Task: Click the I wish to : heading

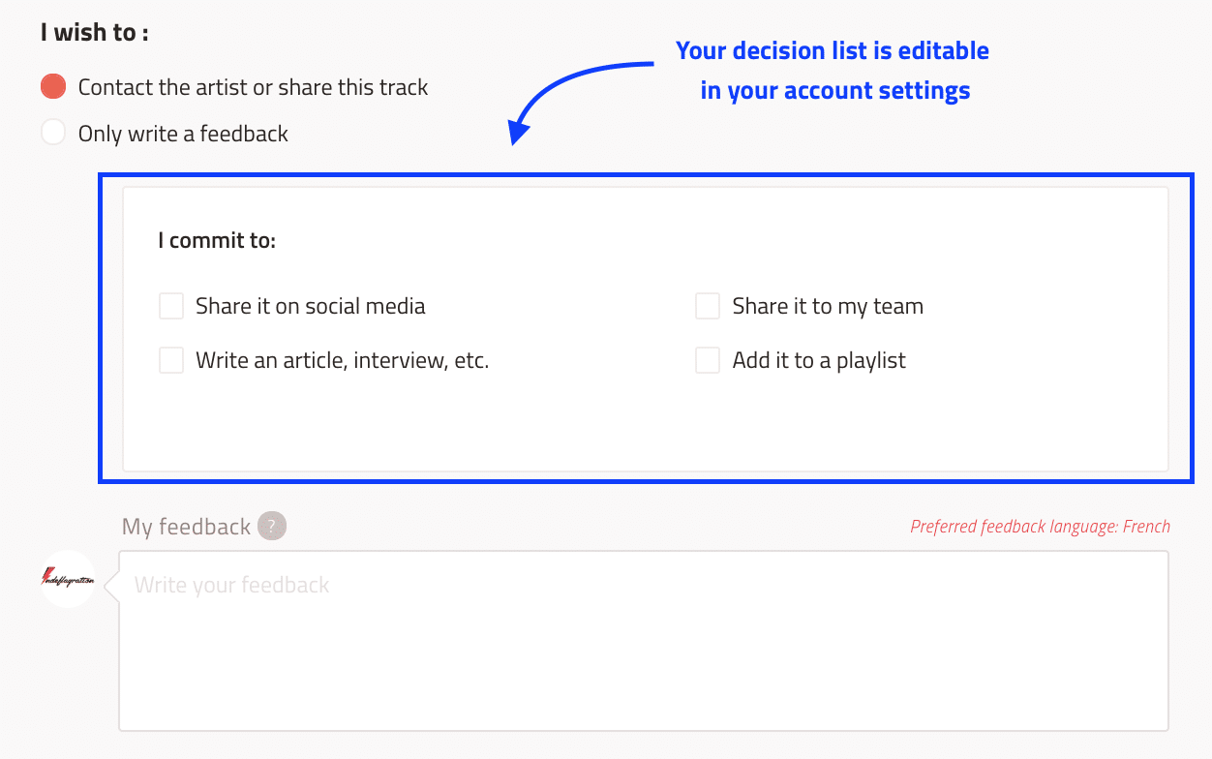Action: [x=95, y=32]
